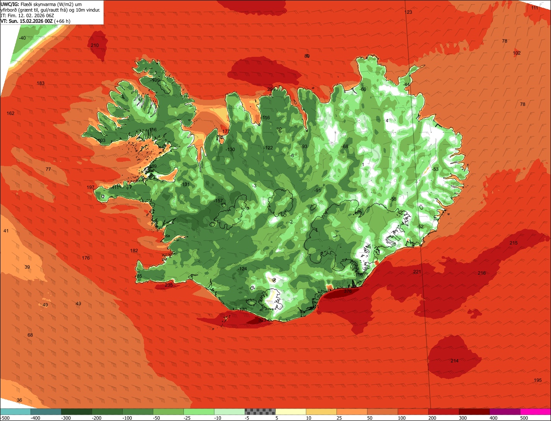Click the value '177' near the northern fjord
This screenshot has width=551, height=421.
pyautogui.click(x=226, y=132)
